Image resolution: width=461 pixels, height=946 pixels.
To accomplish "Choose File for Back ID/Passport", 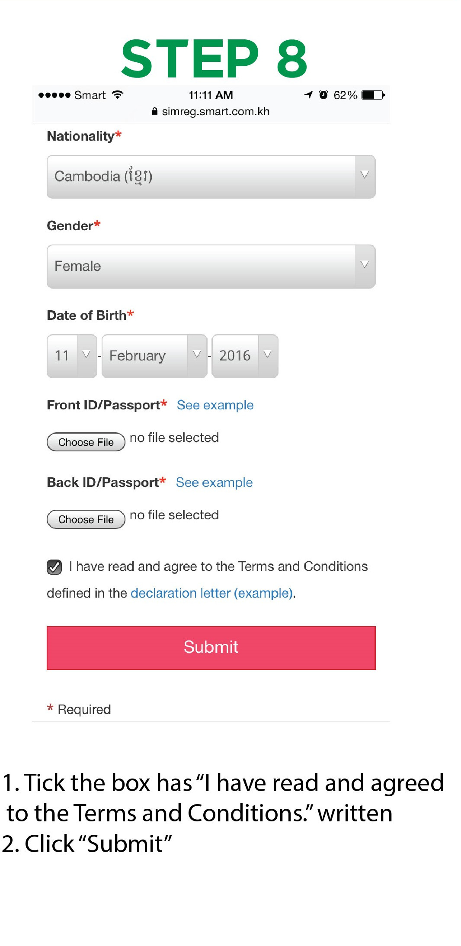I will 86,519.
